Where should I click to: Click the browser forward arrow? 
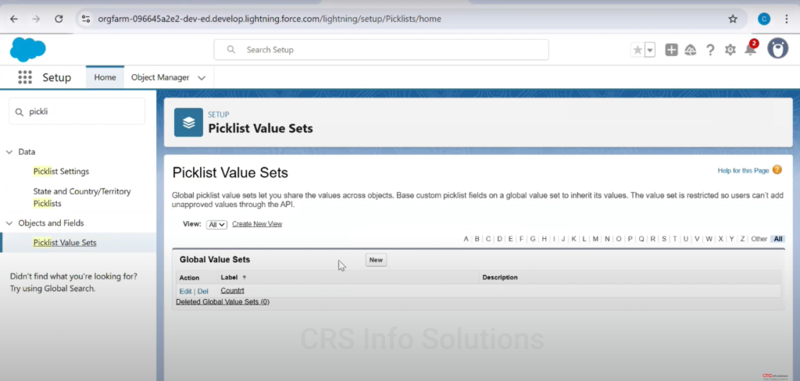point(36,19)
